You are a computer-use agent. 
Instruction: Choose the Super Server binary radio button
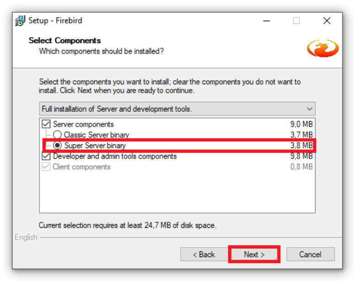58,146
